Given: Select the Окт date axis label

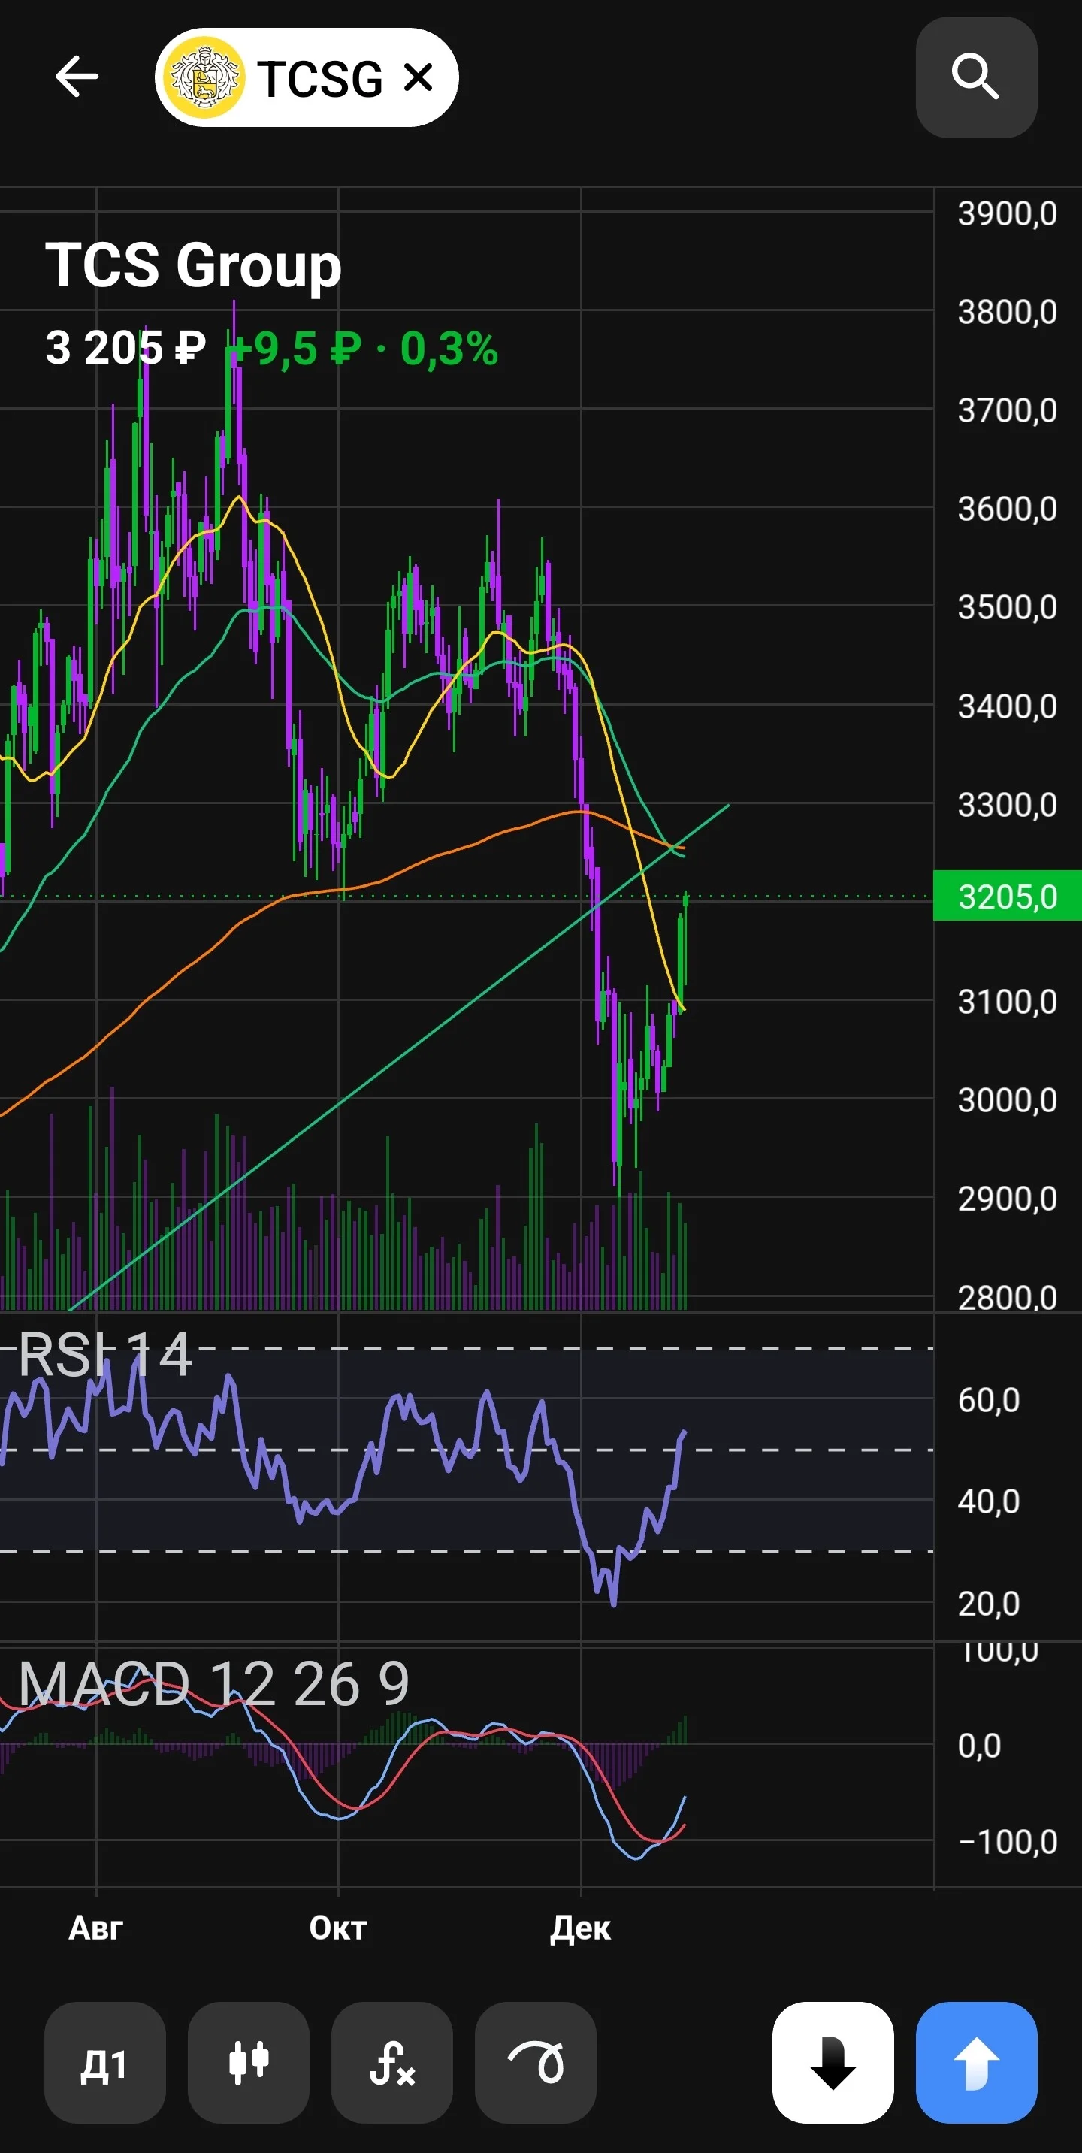Looking at the screenshot, I should click(x=337, y=1928).
